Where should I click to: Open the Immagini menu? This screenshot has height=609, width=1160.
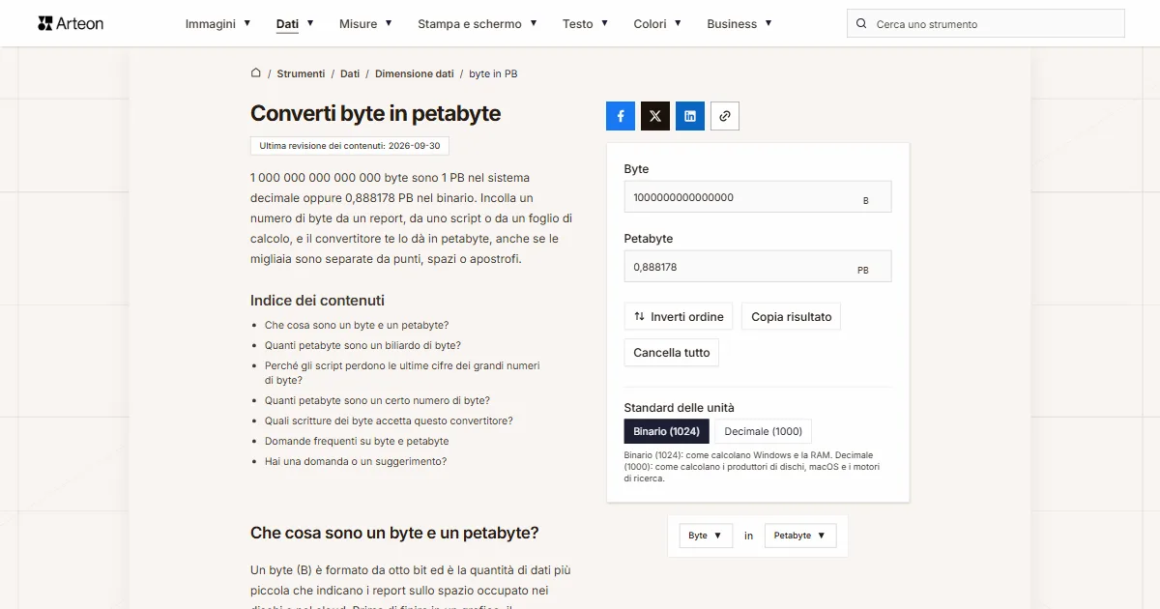(x=217, y=23)
